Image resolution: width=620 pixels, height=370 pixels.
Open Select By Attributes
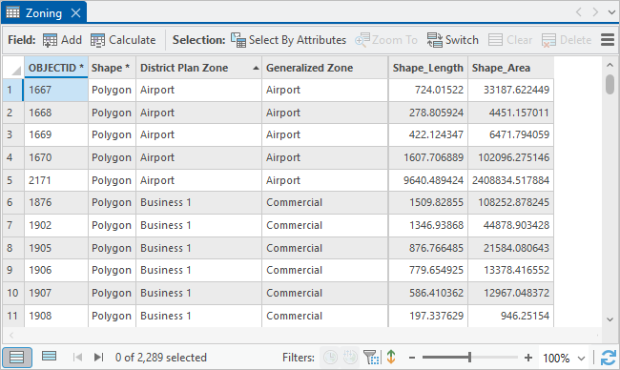point(288,40)
